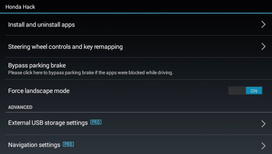The width and height of the screenshot is (272, 154).
Task: Click chevron next to Steering wheel controls
Action: click(263, 46)
